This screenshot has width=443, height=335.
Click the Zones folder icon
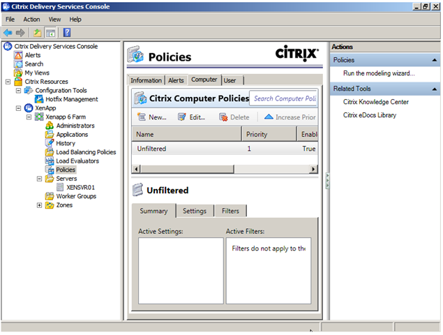tap(50, 205)
